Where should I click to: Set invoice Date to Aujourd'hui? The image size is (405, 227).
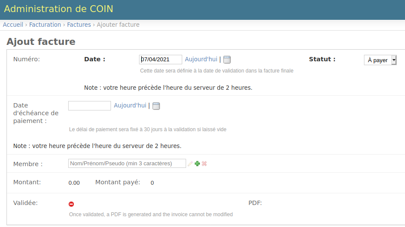coord(201,60)
